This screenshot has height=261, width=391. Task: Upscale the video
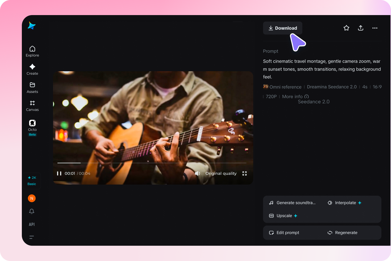(283, 216)
